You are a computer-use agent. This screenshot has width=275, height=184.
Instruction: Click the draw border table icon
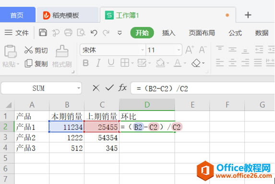pos(142,63)
